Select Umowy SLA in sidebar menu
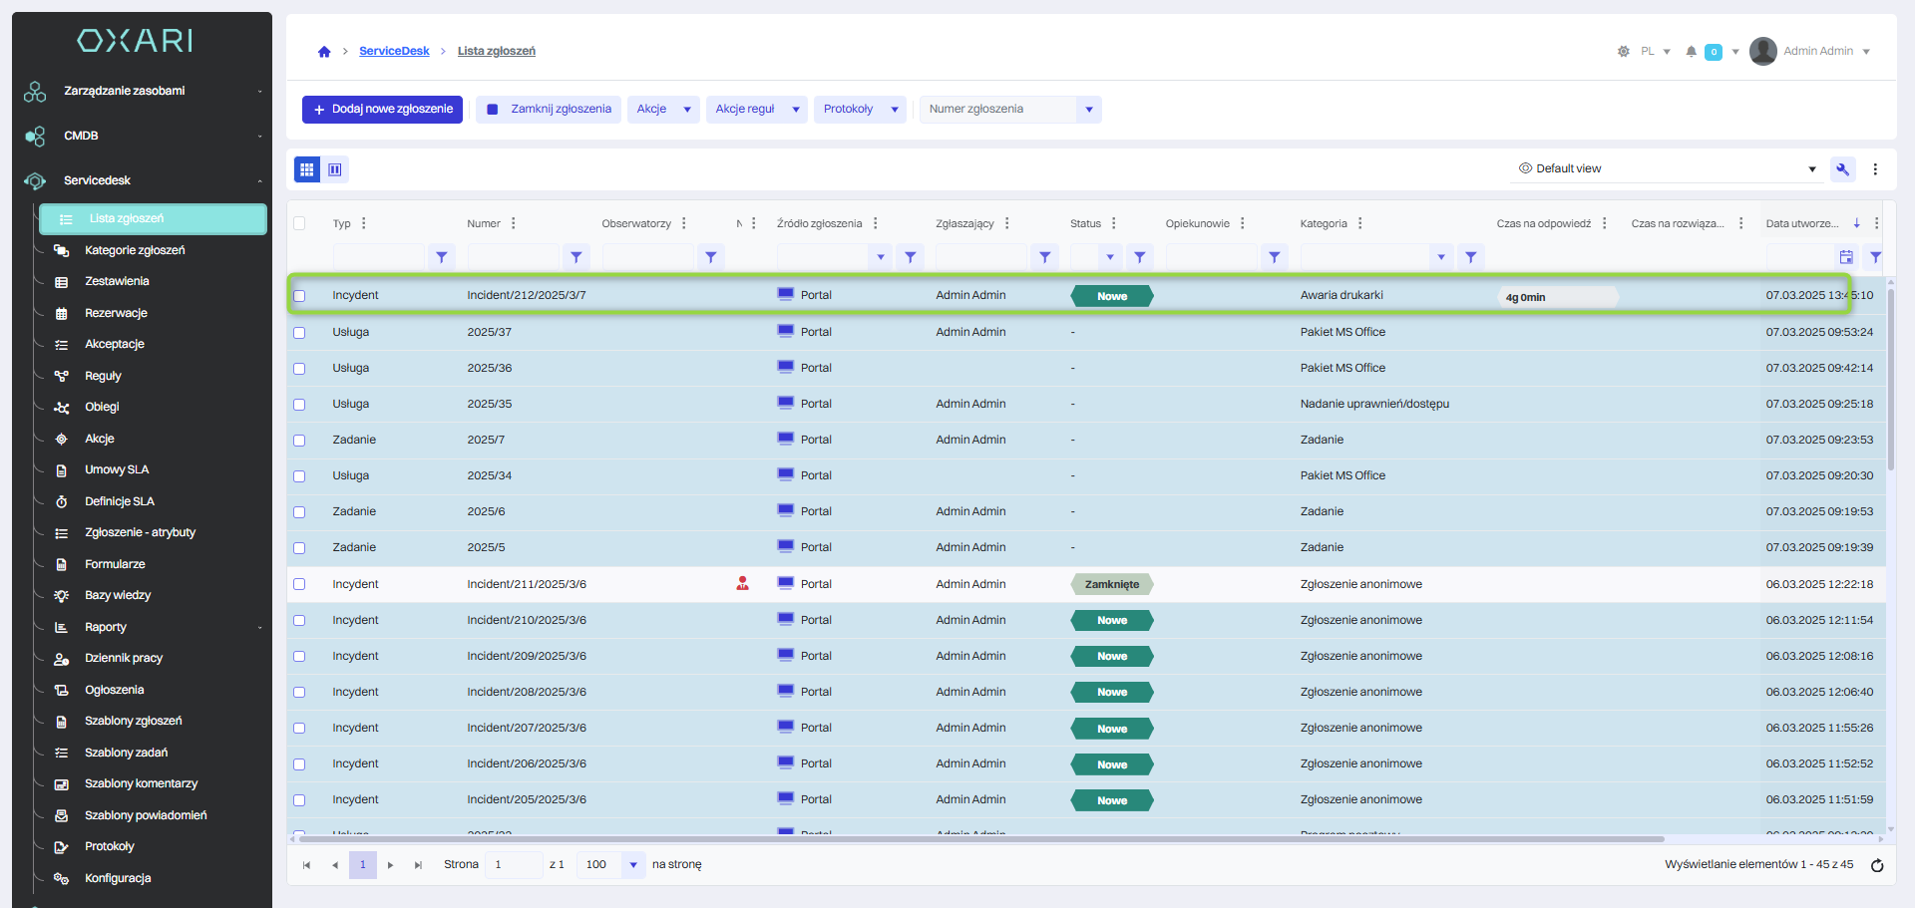 click(117, 469)
